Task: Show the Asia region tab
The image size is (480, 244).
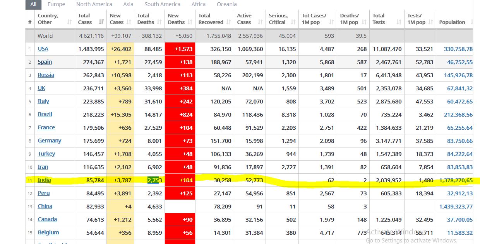Action: click(x=128, y=4)
